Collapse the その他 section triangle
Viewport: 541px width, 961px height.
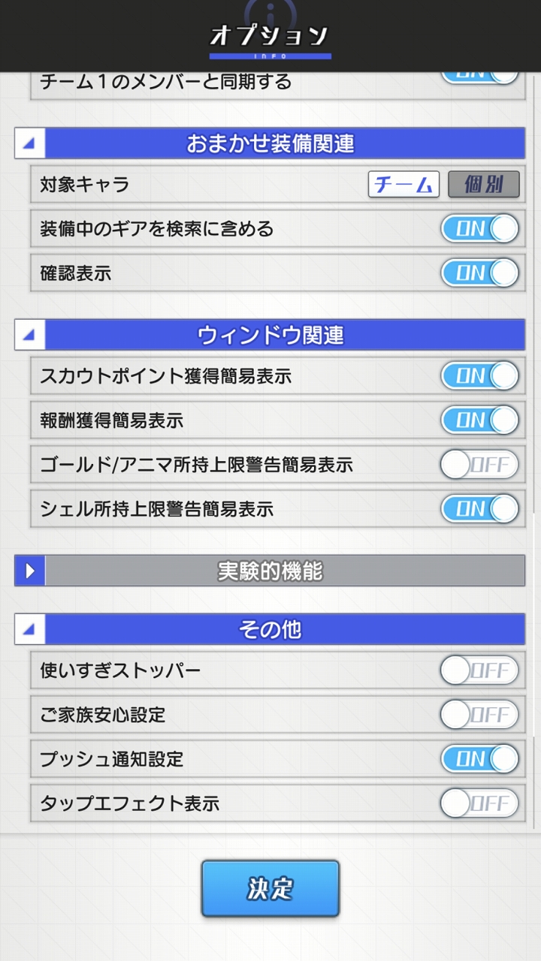click(x=30, y=629)
